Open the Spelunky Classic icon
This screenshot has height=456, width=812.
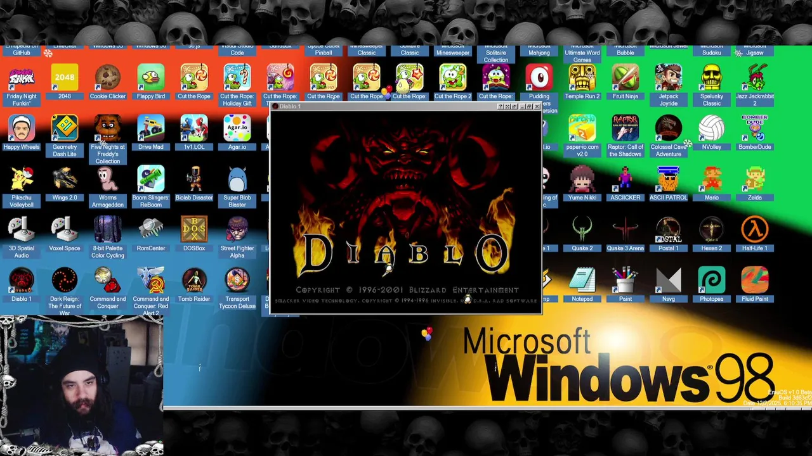[712, 78]
